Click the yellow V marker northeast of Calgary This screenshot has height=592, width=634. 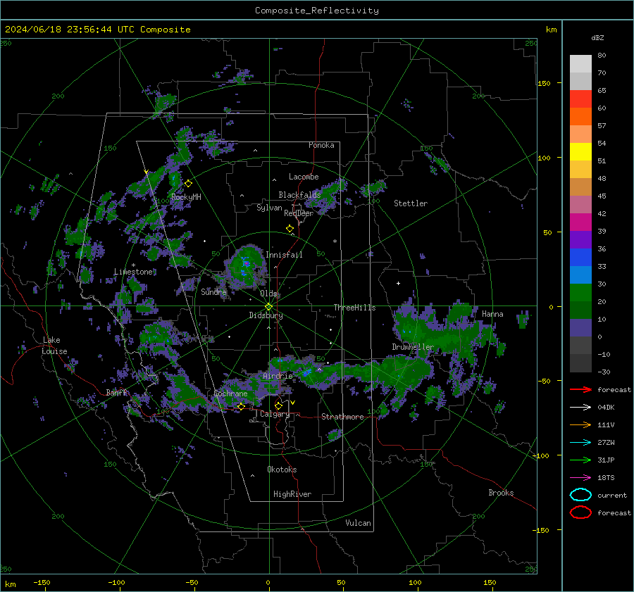coord(292,403)
